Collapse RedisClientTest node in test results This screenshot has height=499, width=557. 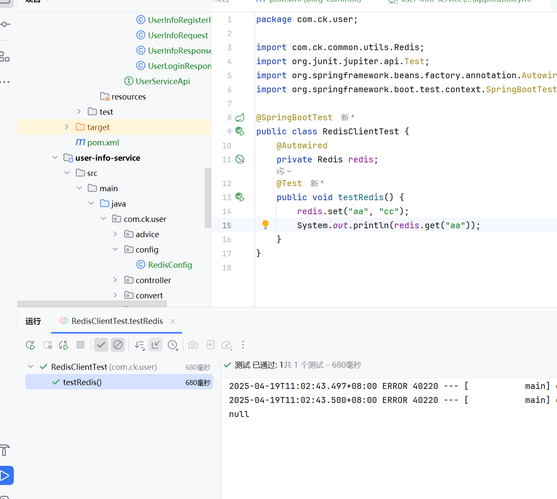[31, 366]
